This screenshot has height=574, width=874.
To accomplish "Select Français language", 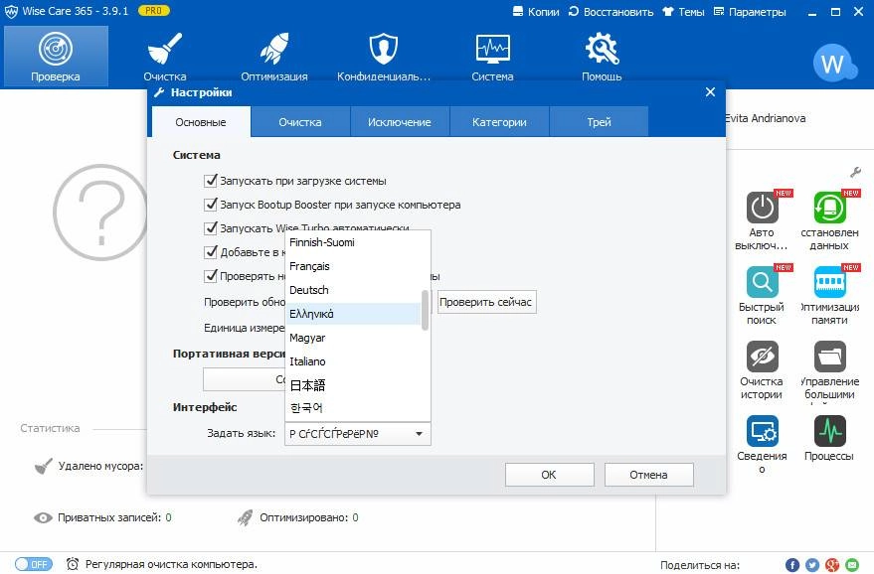I will (353, 266).
